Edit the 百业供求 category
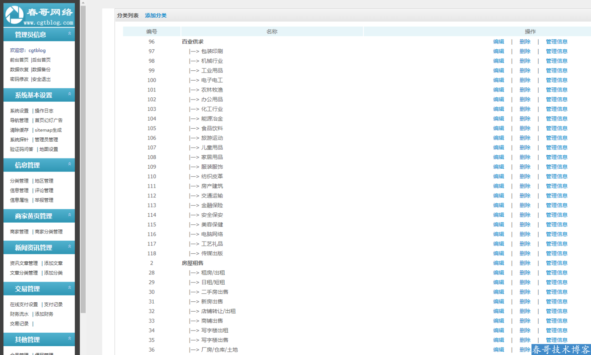This screenshot has width=591, height=355. click(x=499, y=42)
